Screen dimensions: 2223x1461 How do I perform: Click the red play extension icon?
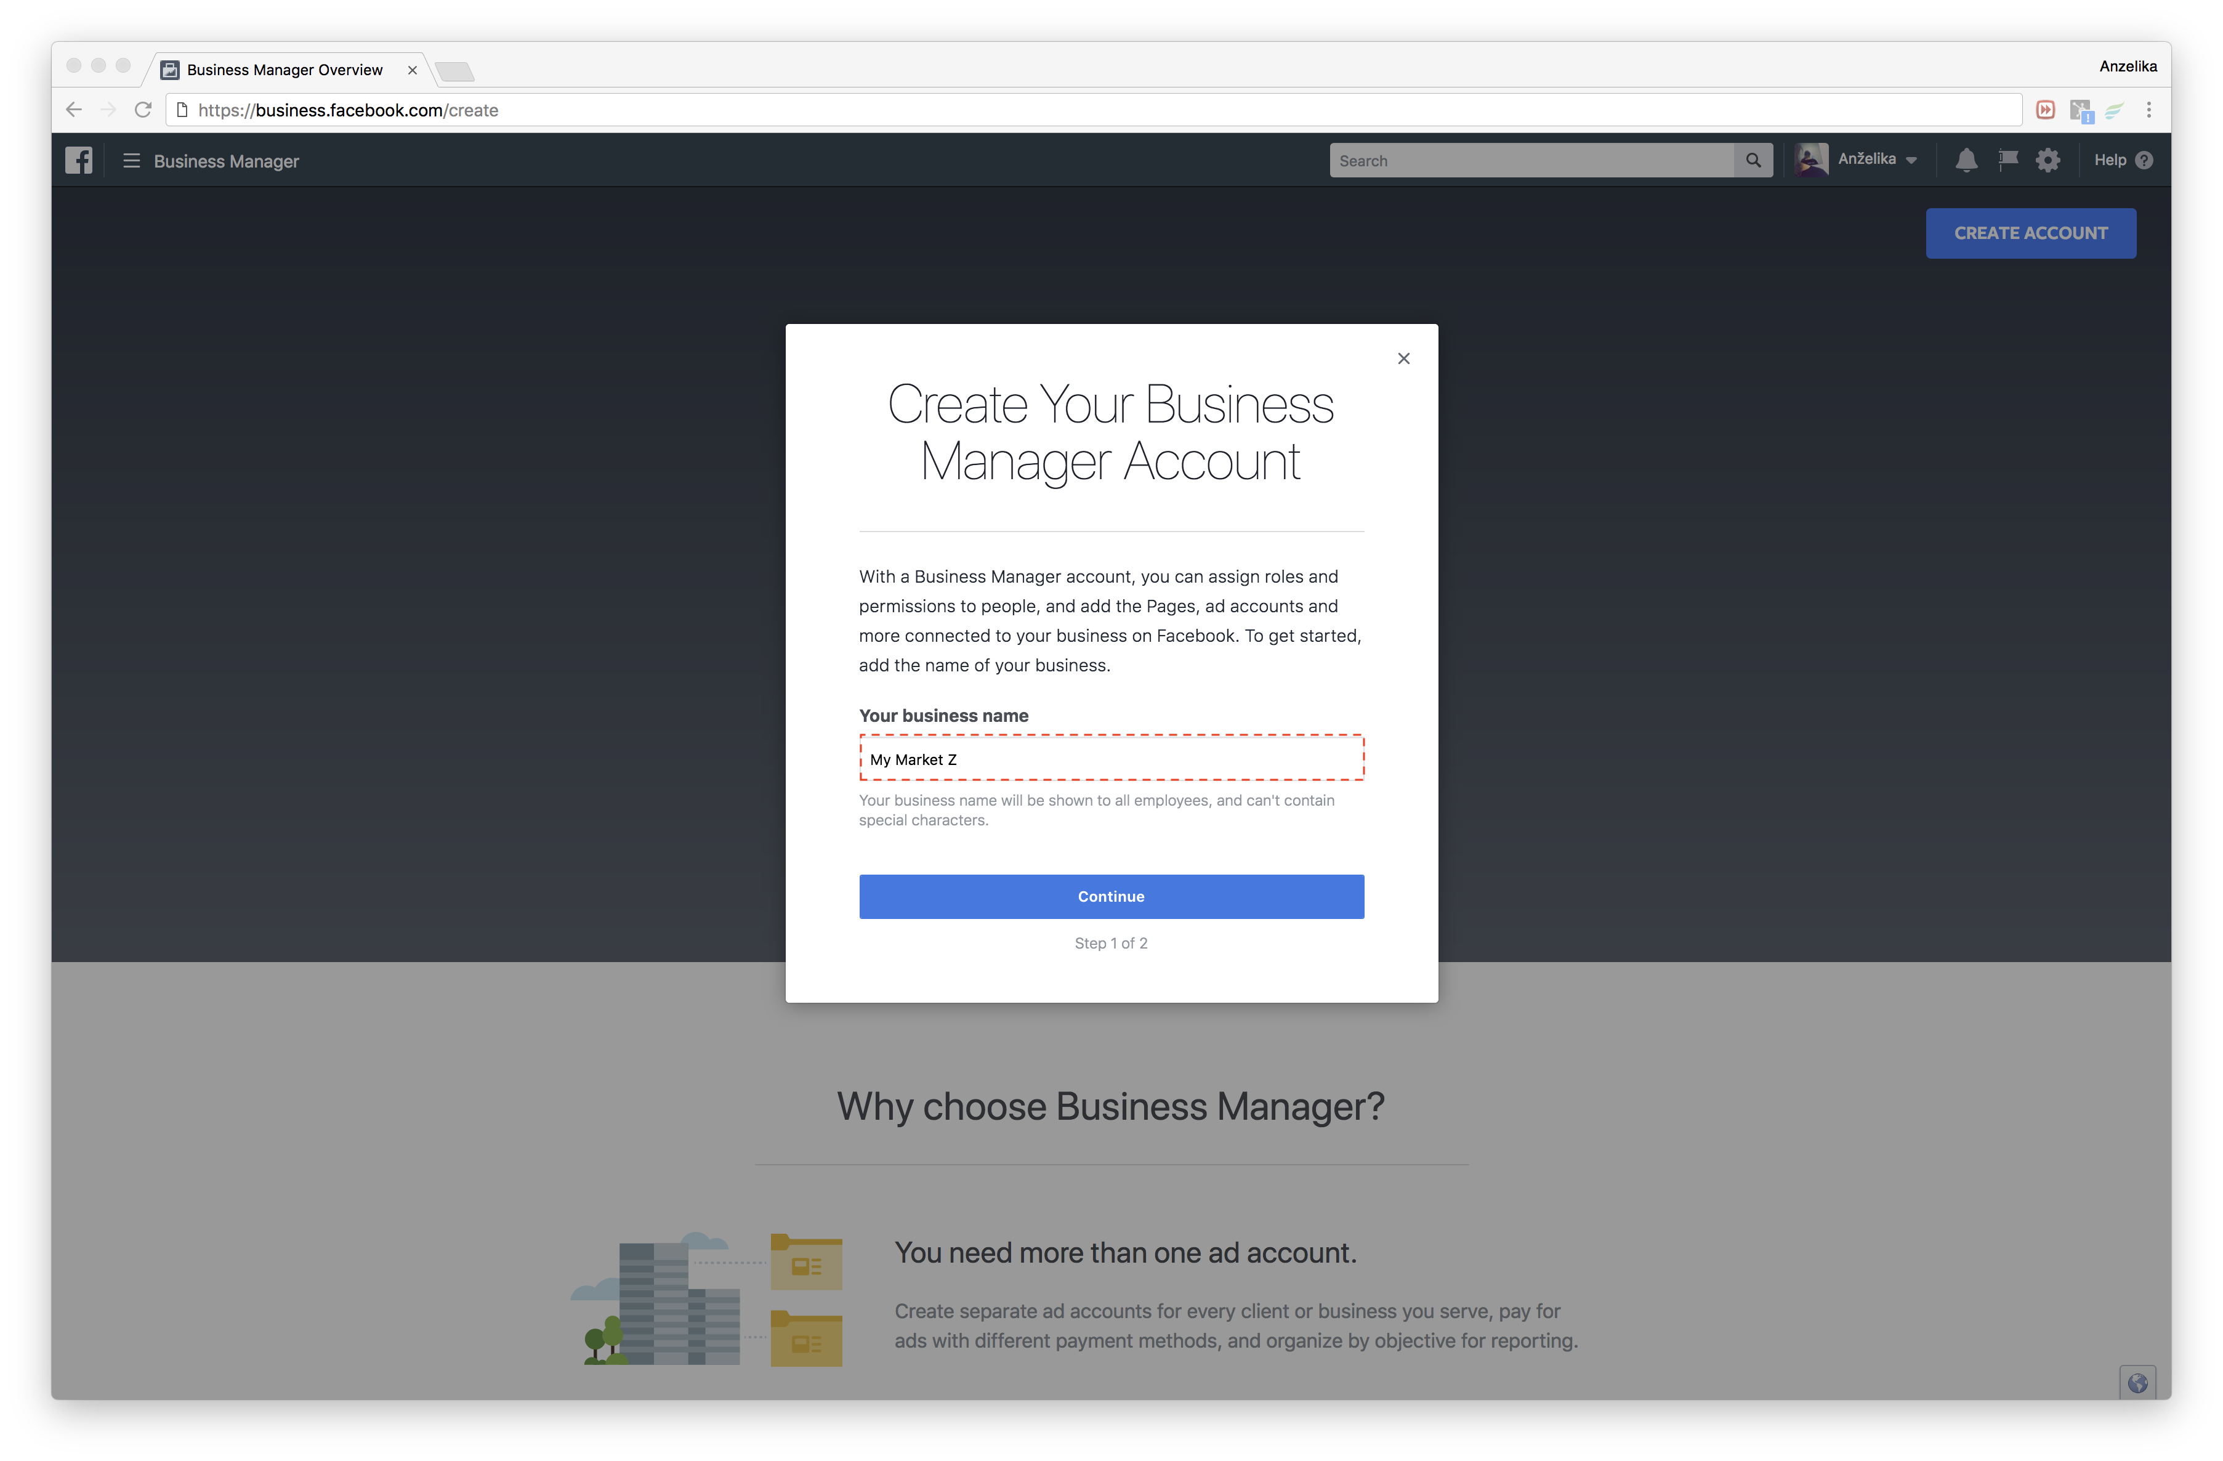coord(2046,110)
